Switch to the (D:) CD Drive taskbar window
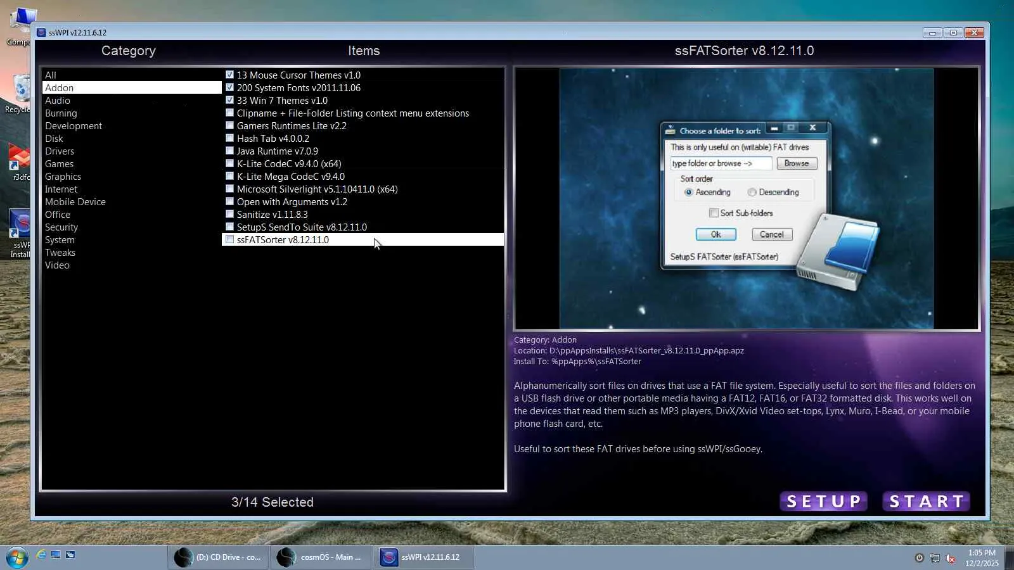 (x=219, y=557)
